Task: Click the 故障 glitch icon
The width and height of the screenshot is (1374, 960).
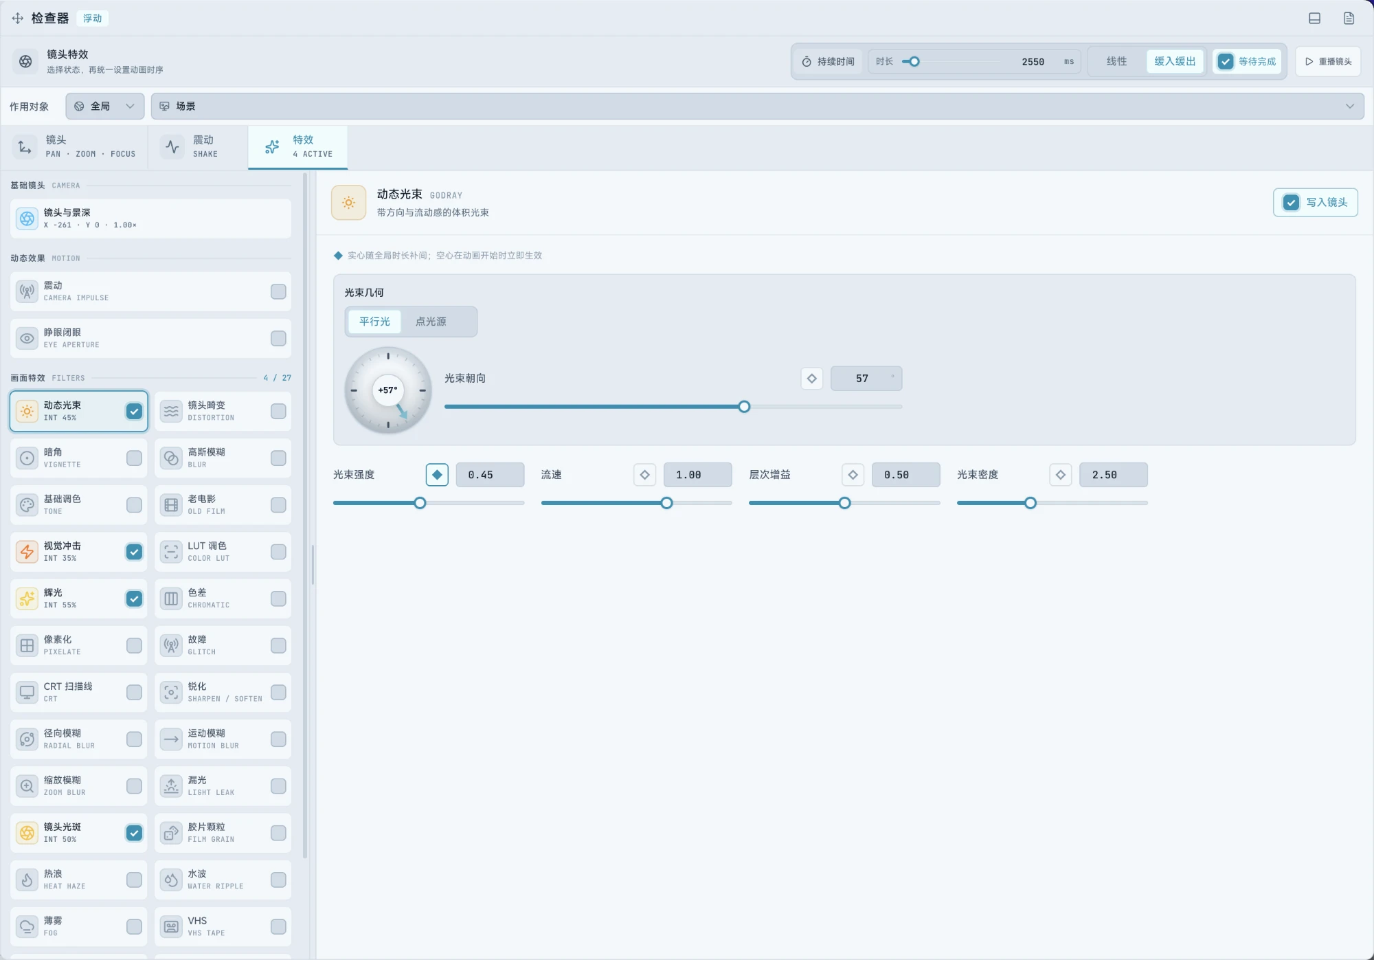Action: pyautogui.click(x=171, y=645)
